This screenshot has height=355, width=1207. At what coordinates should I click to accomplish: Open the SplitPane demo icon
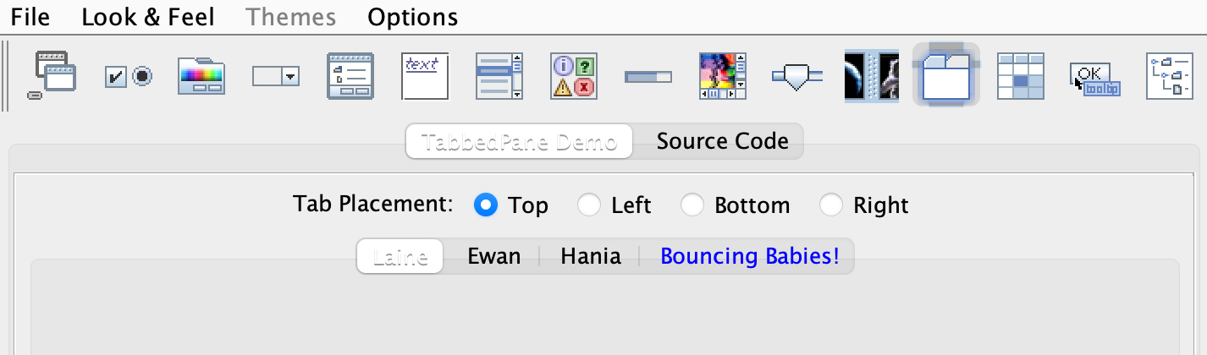(x=871, y=77)
